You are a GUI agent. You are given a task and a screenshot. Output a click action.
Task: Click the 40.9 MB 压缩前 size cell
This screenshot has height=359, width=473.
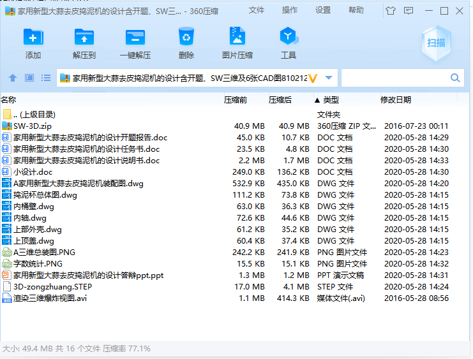[249, 126]
